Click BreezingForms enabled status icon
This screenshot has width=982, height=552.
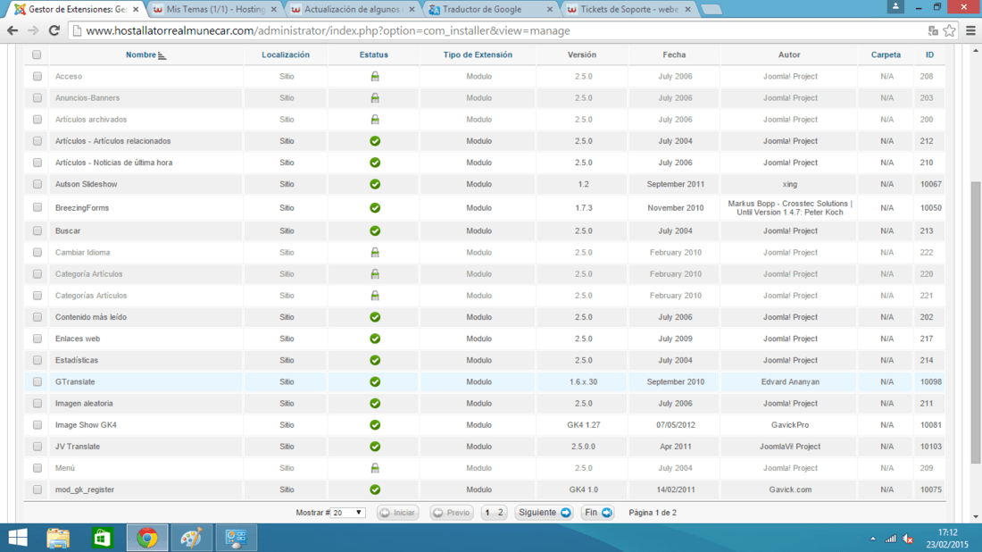[x=375, y=207]
